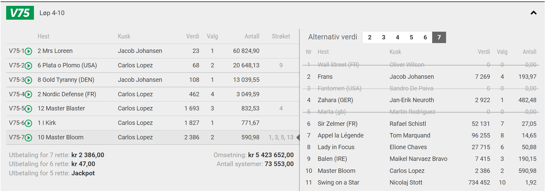Image resolution: width=546 pixels, height=191 pixels.
Task: Click the Strøket column header
Action: pos(281,36)
